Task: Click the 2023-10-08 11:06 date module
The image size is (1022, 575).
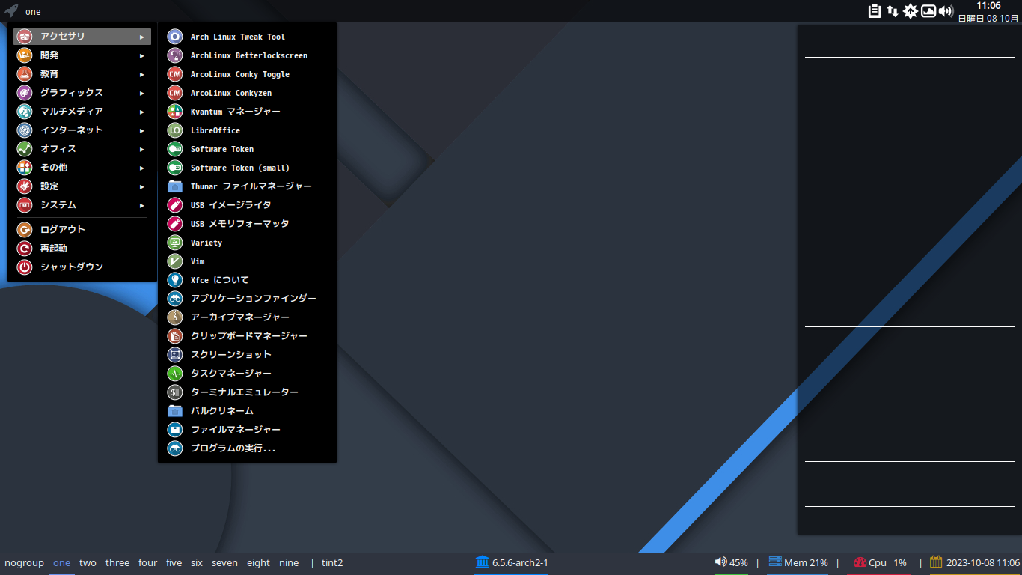Action: [975, 562]
